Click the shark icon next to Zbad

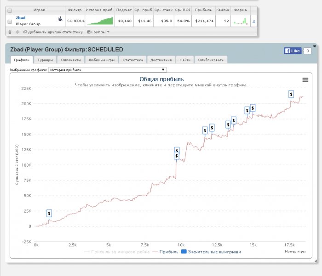pos(60,19)
